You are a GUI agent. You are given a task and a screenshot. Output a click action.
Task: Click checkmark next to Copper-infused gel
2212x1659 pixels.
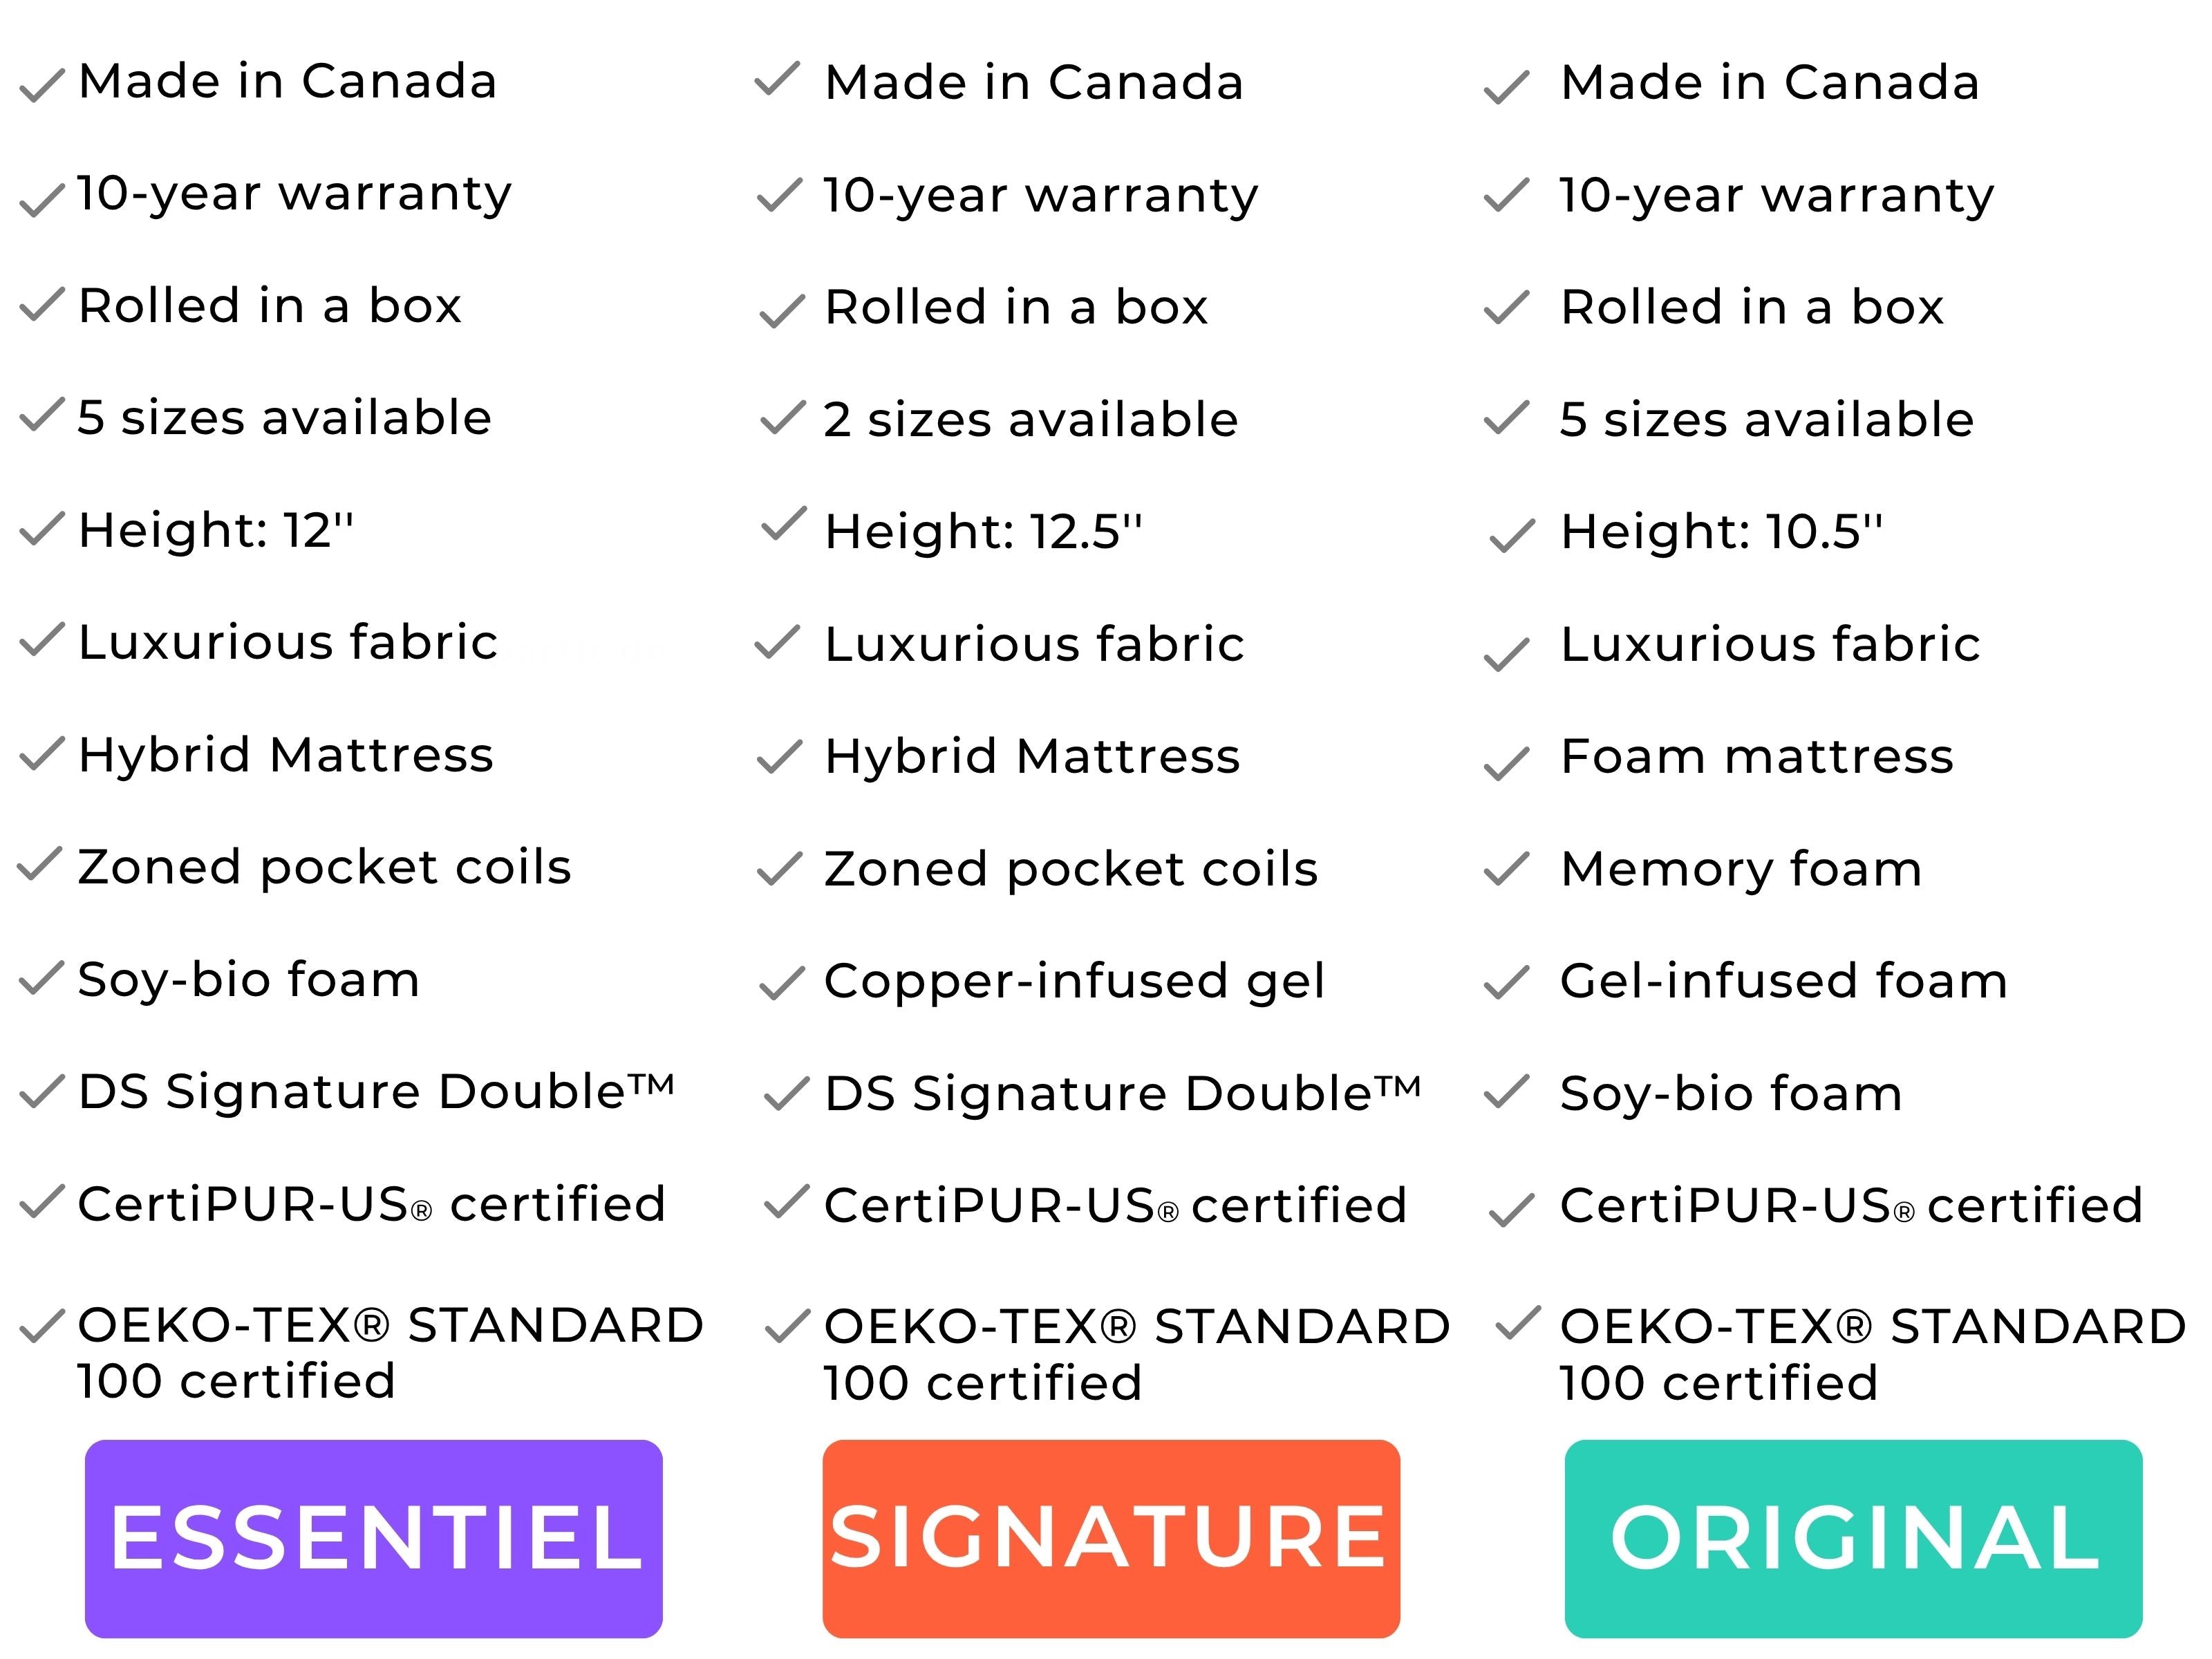[782, 983]
